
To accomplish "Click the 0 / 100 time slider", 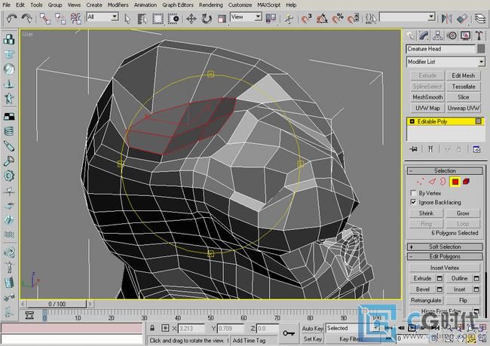I will (57, 304).
